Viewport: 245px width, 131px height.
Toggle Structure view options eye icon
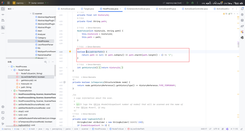[x=45, y=62]
